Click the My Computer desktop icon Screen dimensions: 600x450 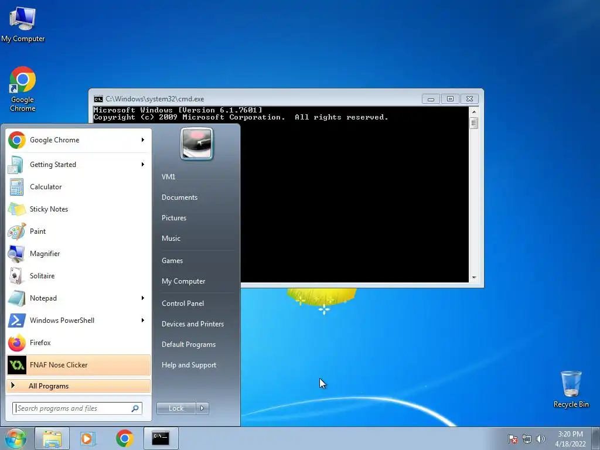(x=23, y=24)
